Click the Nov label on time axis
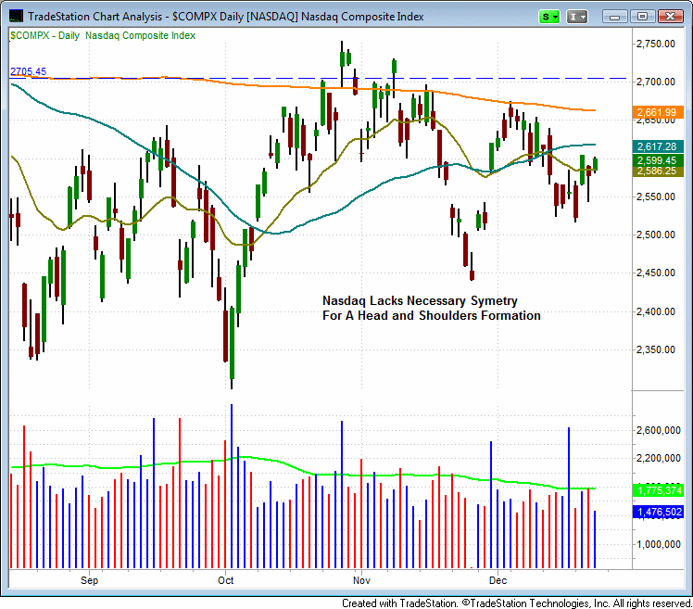 coord(361,580)
